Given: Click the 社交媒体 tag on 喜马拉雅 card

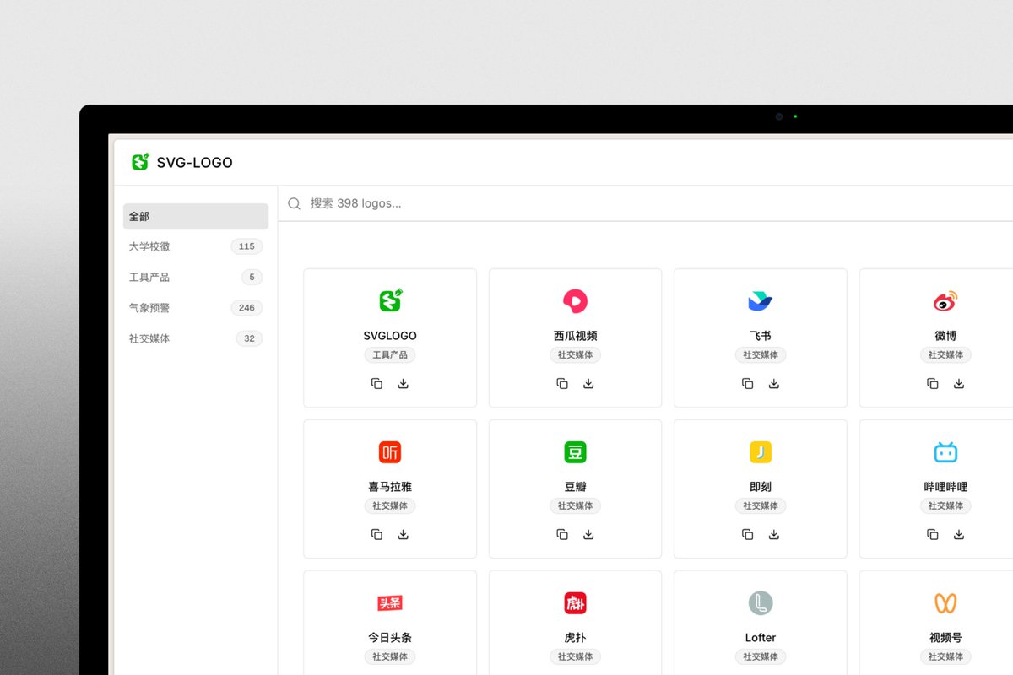Looking at the screenshot, I should click(390, 506).
